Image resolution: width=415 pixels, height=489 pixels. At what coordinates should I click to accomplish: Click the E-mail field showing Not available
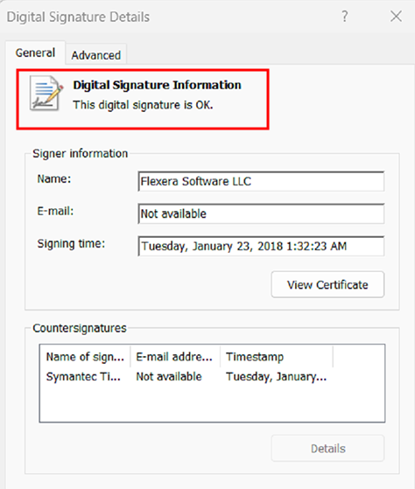[261, 213]
